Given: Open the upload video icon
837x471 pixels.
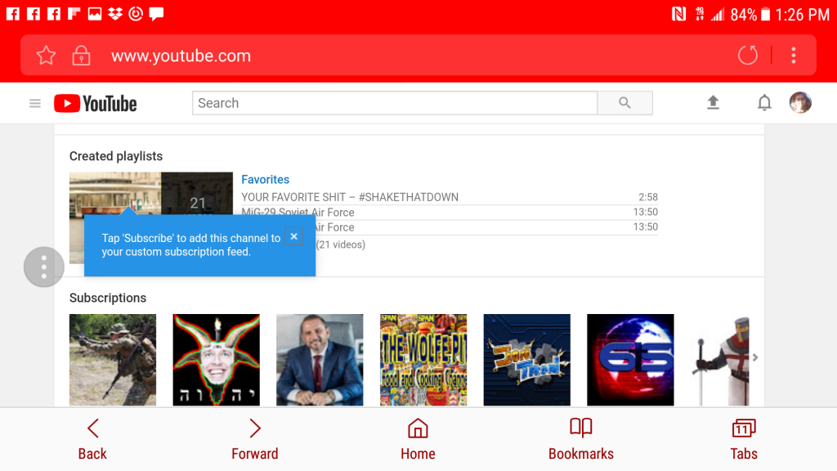Looking at the screenshot, I should (x=713, y=102).
